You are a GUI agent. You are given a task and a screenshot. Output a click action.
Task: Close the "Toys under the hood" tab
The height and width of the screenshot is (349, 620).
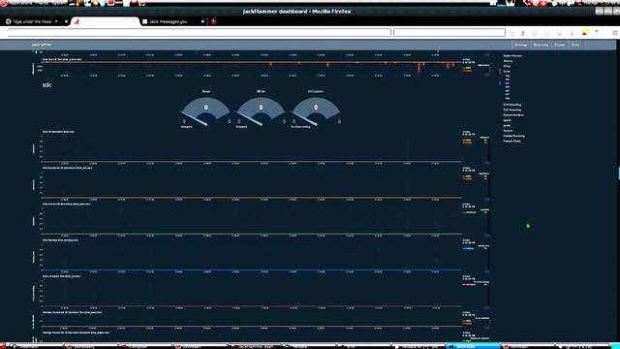click(x=66, y=21)
